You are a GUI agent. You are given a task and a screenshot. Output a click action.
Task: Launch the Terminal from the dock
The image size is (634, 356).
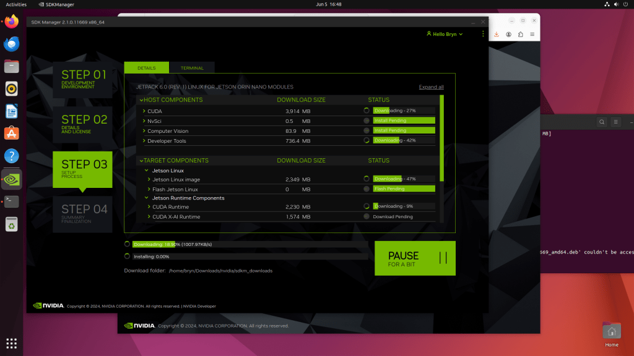[x=12, y=201]
